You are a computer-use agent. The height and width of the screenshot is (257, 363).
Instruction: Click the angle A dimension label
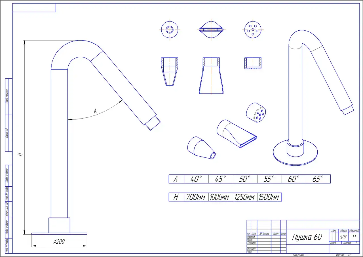(95, 111)
